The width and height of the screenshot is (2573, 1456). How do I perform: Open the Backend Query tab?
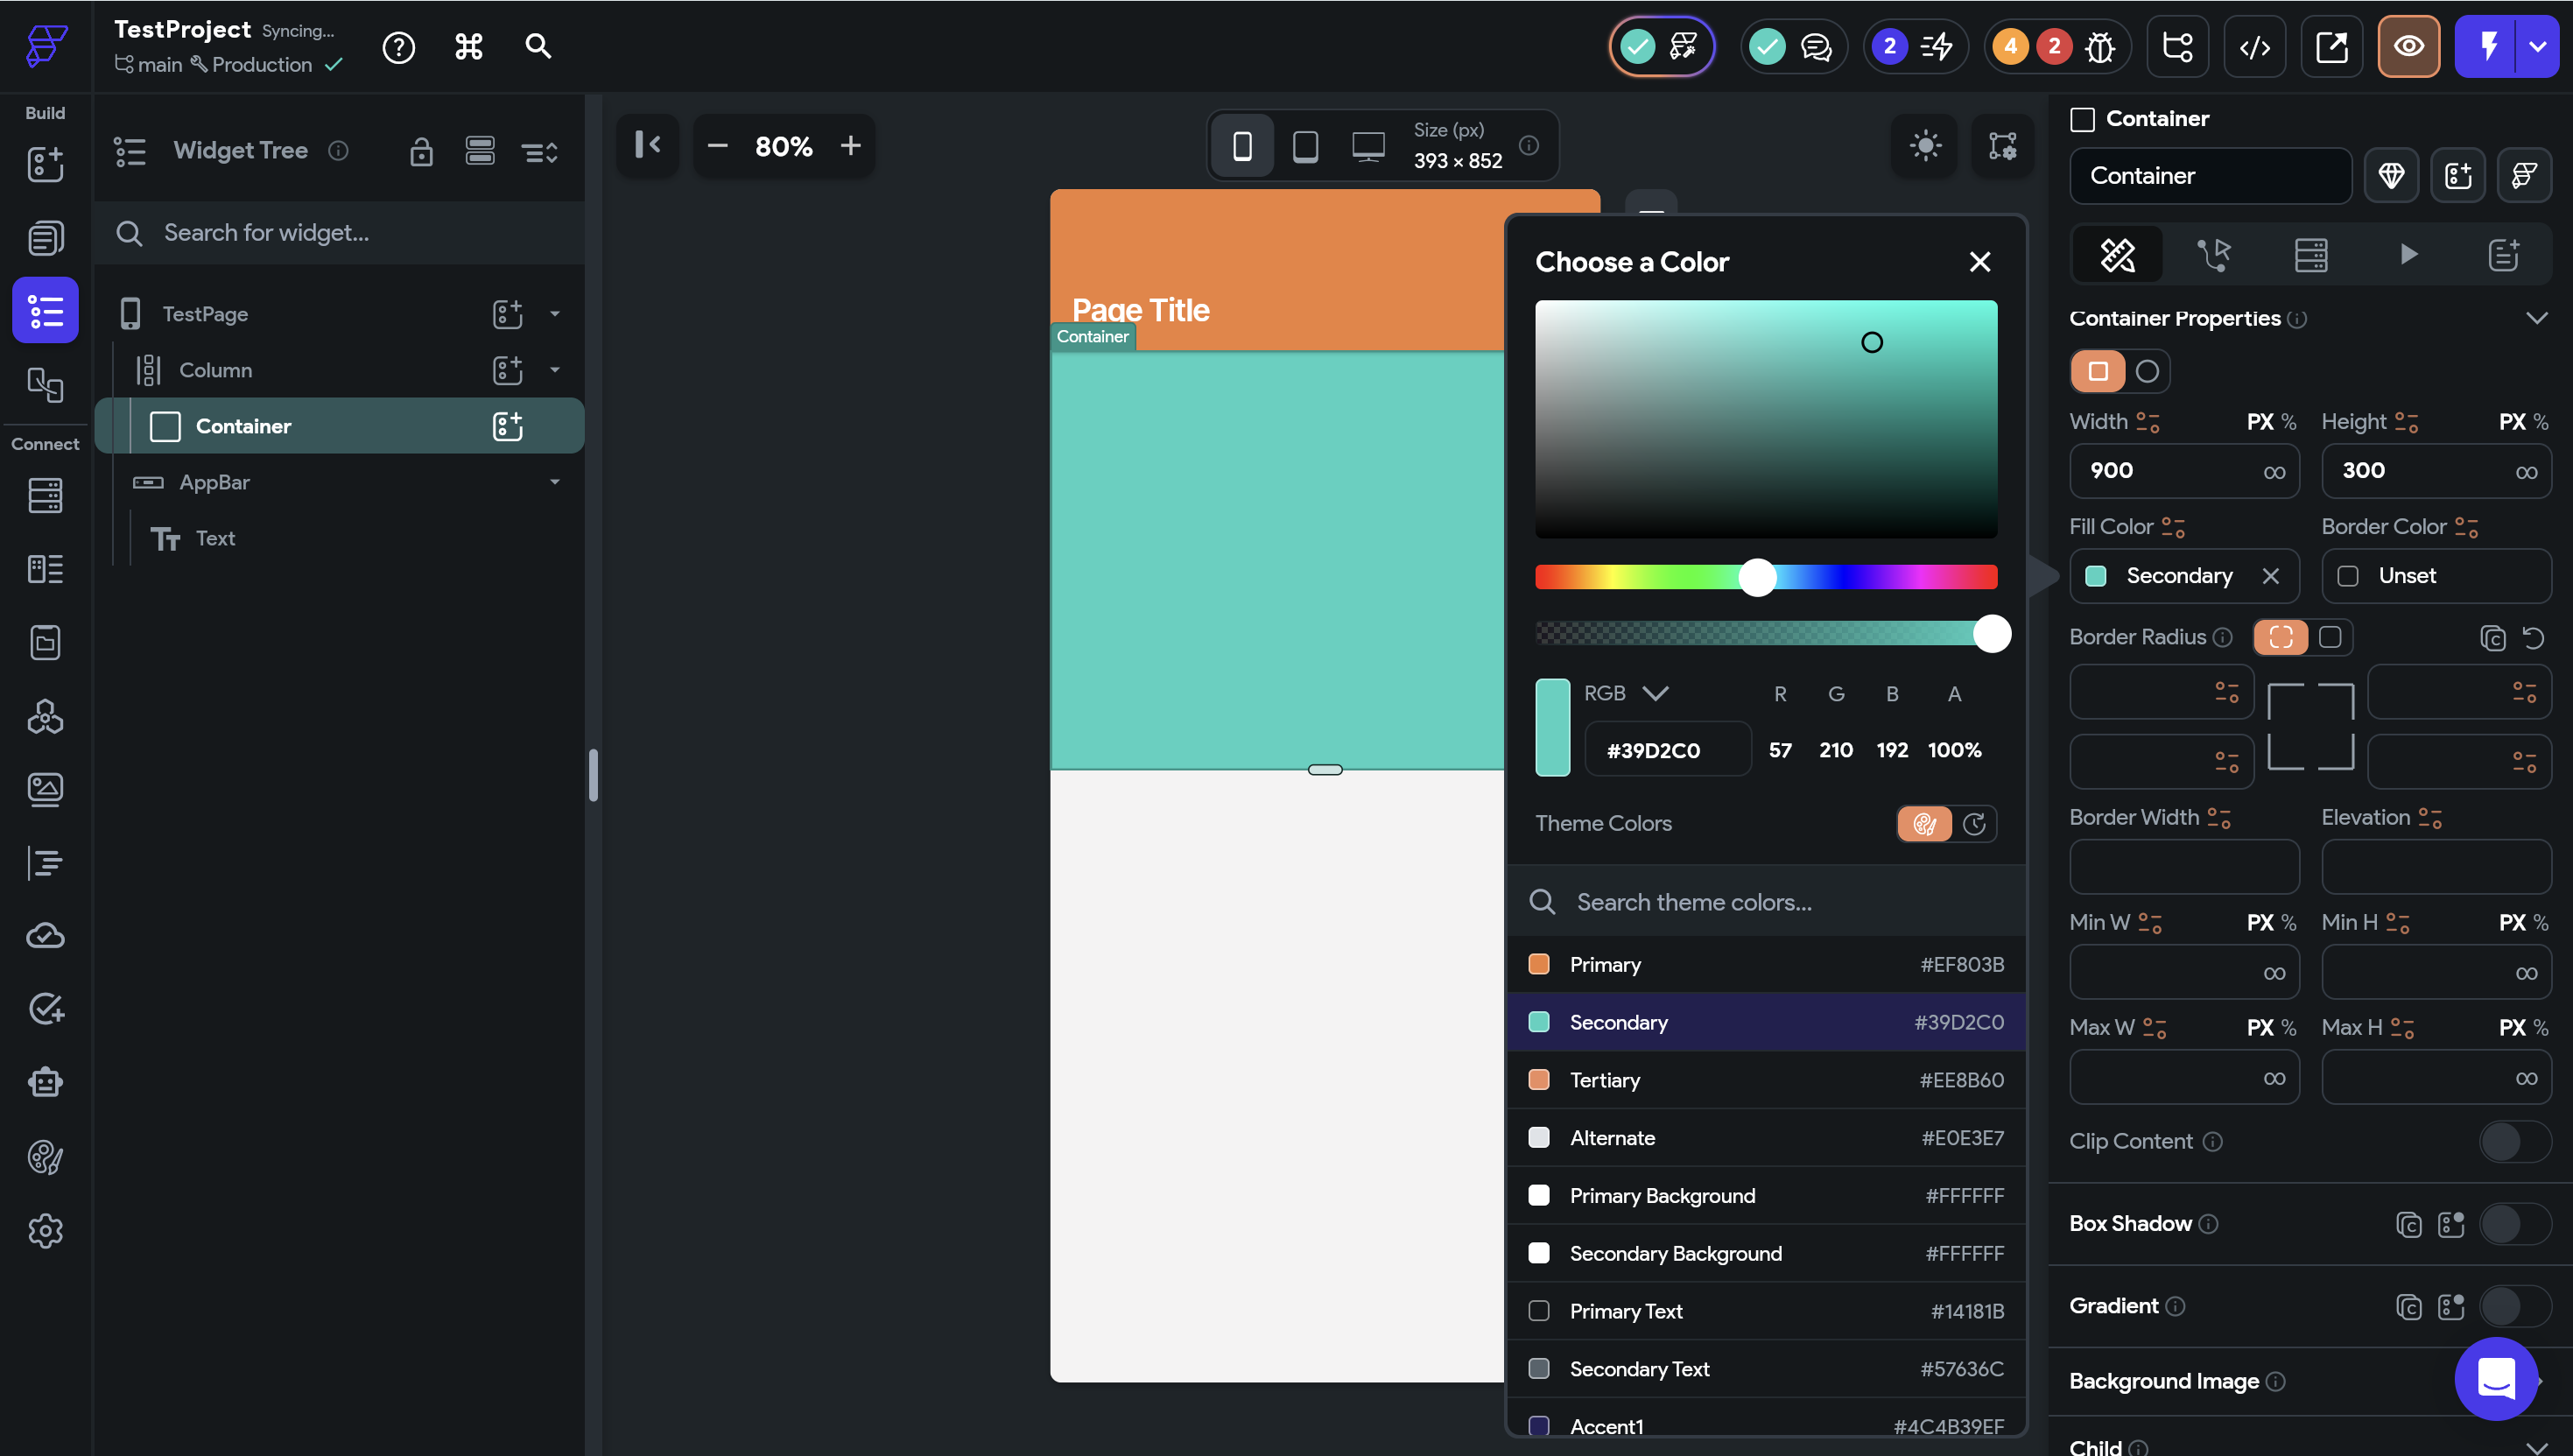tap(2310, 255)
